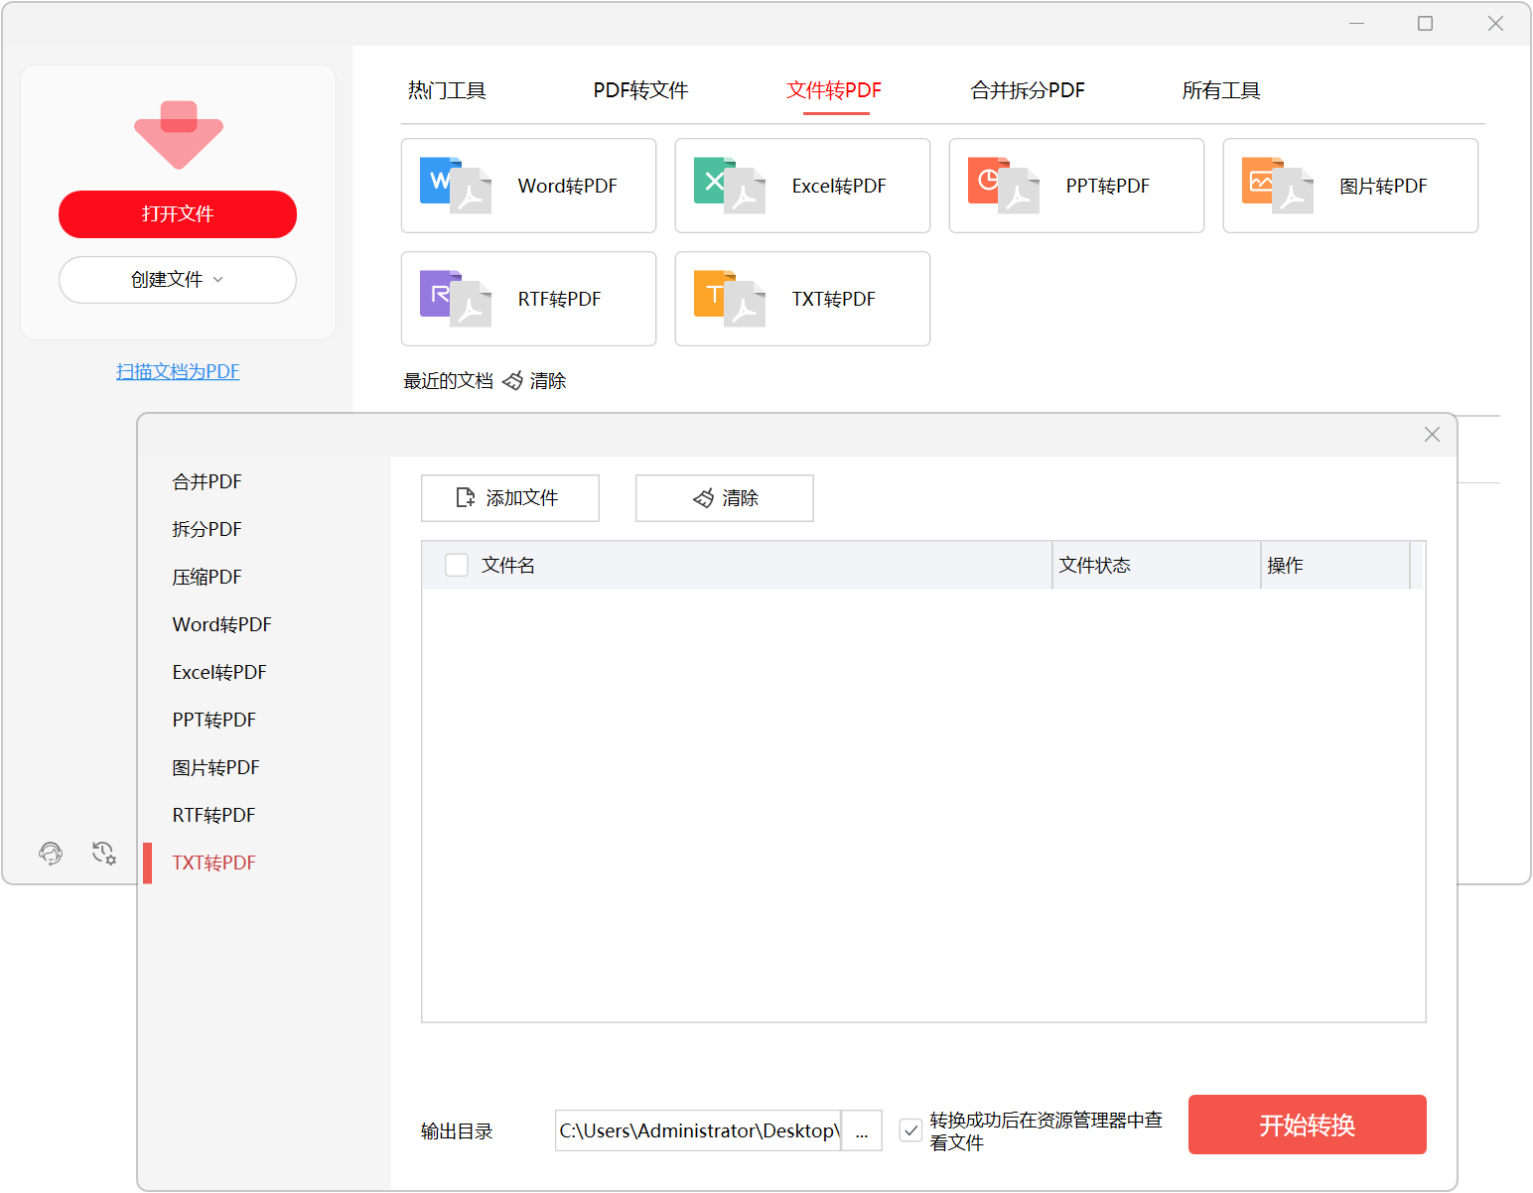This screenshot has height=1193, width=1533.
Task: Click the 最近的文档 label
Action: 449,381
